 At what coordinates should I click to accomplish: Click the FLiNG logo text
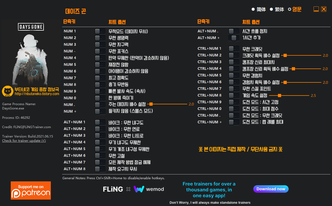pyautogui.click(x=113, y=189)
